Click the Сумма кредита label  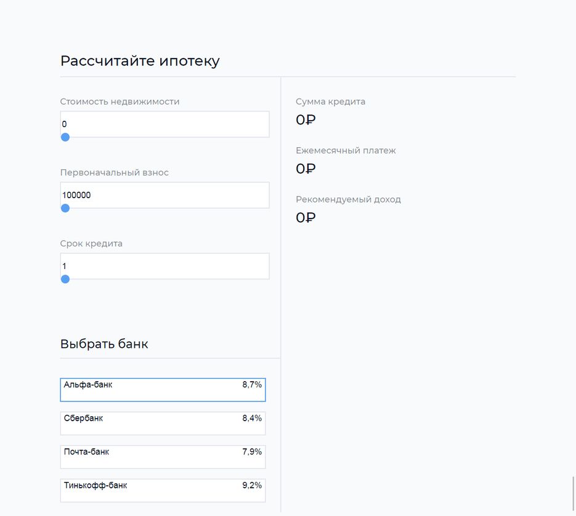point(330,102)
